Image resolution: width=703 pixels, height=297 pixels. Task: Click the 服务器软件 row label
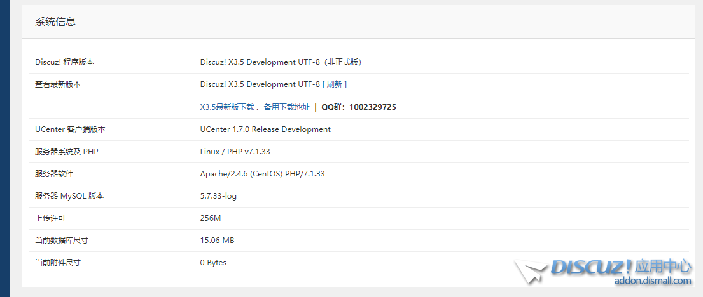click(x=54, y=173)
